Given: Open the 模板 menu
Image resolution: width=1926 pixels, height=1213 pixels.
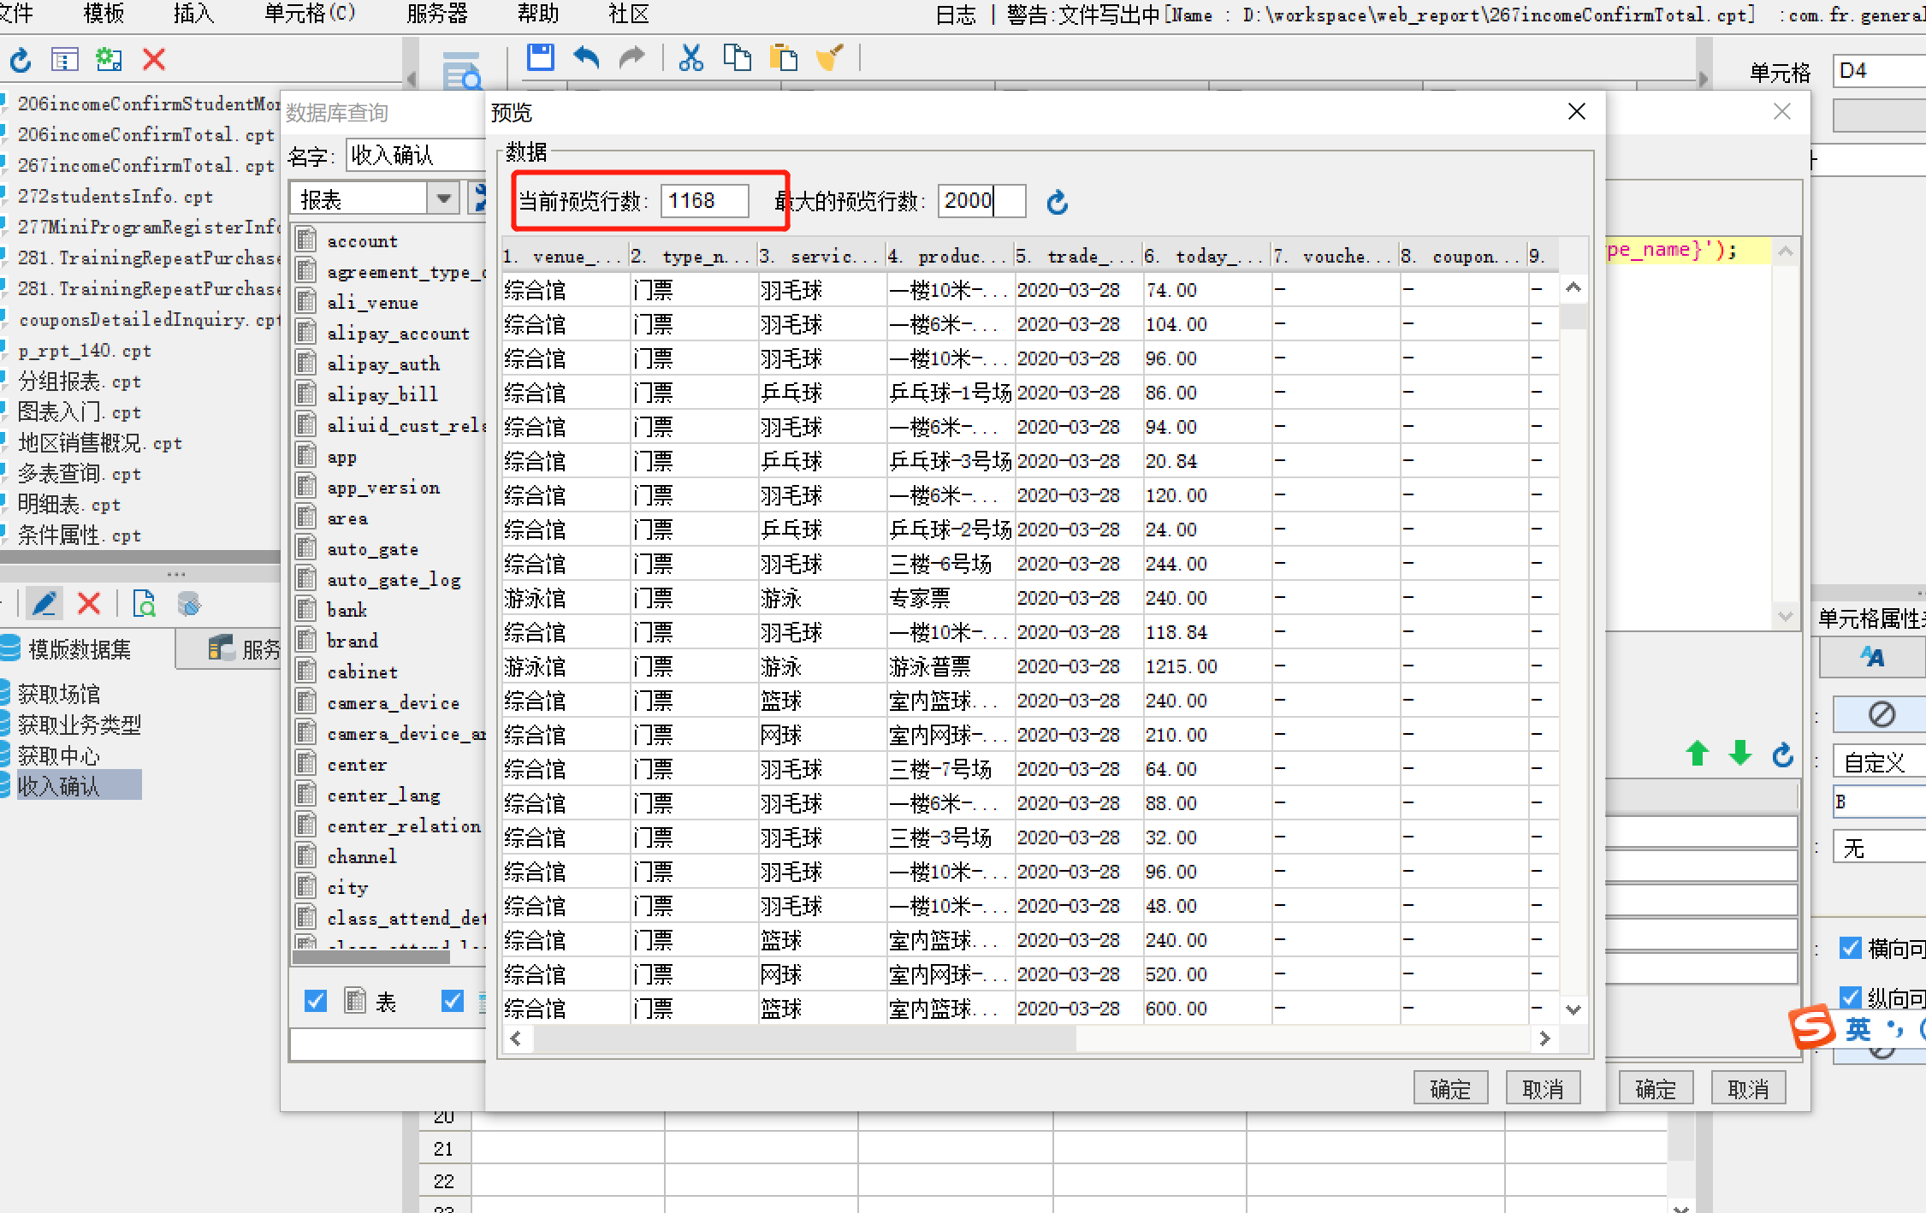Looking at the screenshot, I should (x=104, y=14).
